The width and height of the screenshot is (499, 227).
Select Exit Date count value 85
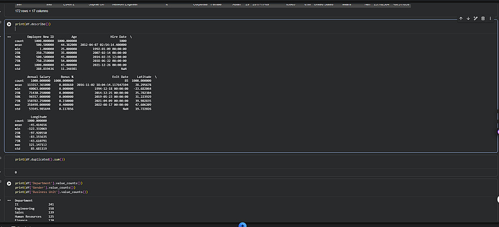pos(126,81)
